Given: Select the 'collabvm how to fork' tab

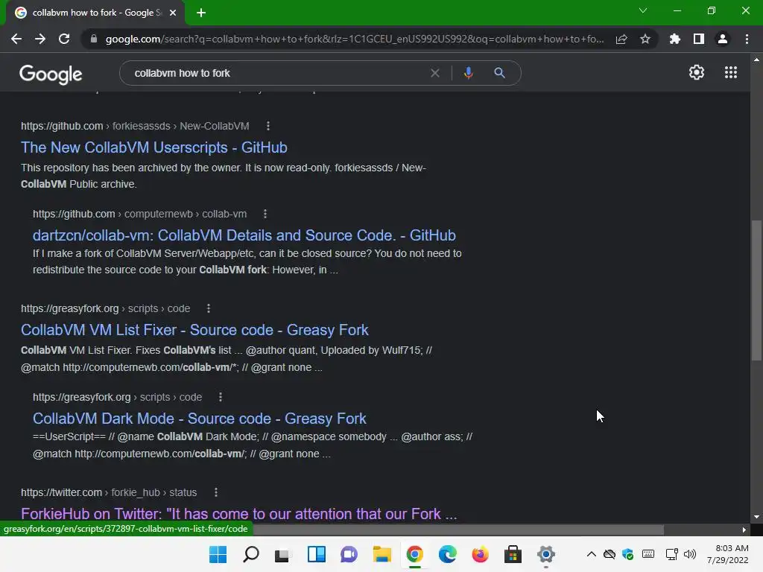Looking at the screenshot, I should 95,13.
